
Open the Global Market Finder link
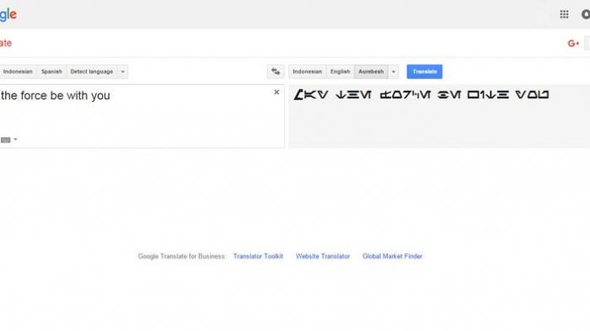tap(393, 256)
